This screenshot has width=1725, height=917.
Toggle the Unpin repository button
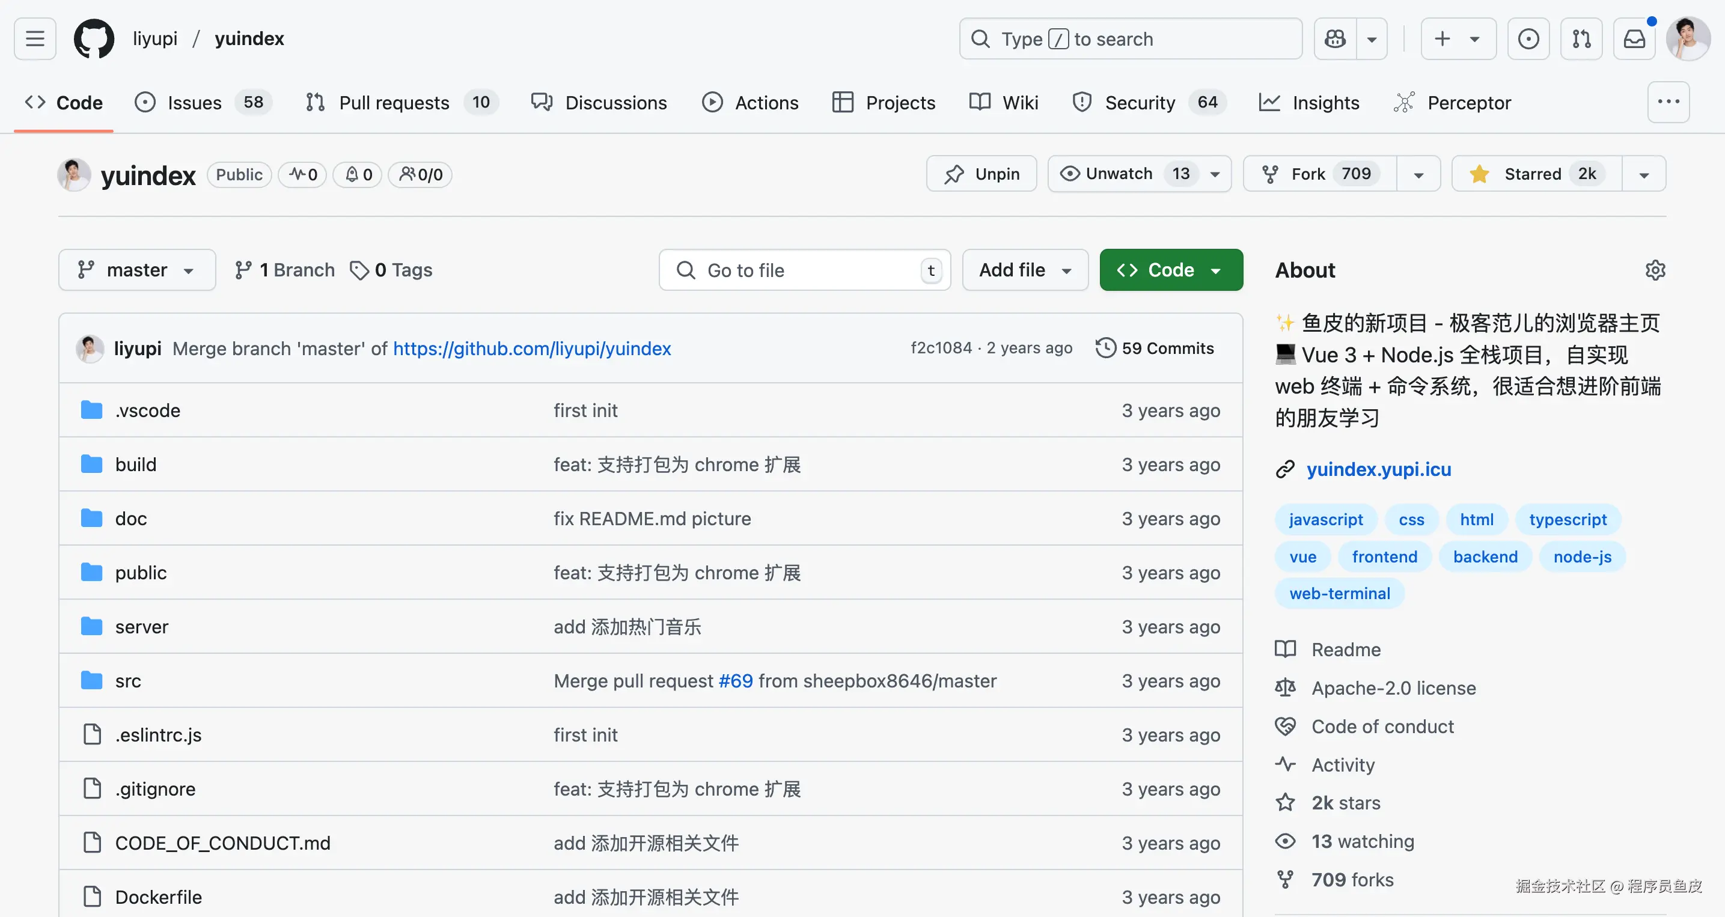tap(982, 174)
